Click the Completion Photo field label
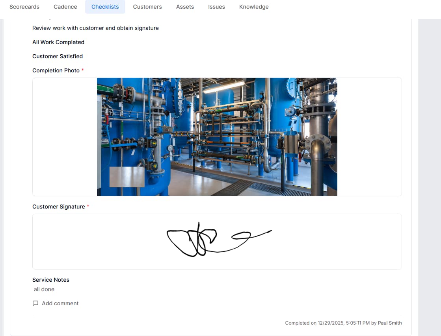 pyautogui.click(x=56, y=70)
